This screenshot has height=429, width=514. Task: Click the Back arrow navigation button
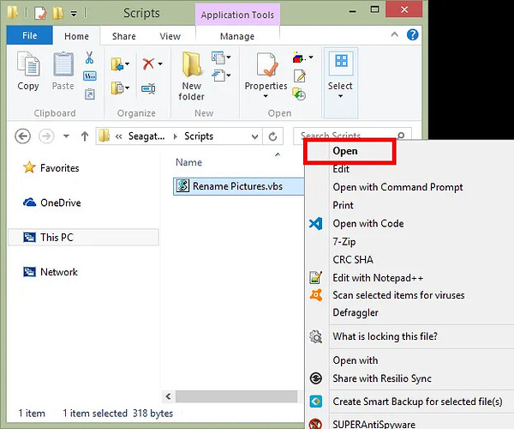click(23, 136)
